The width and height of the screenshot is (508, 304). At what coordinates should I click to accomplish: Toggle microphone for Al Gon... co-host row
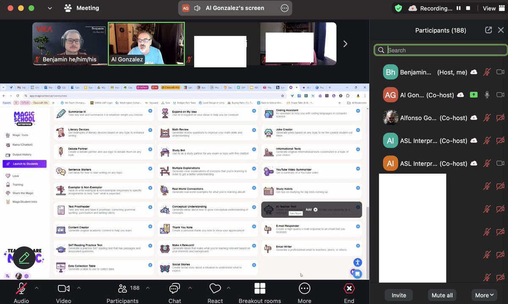coord(487,95)
